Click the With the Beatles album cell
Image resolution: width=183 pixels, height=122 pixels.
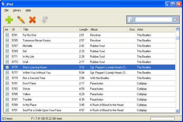(99, 78)
